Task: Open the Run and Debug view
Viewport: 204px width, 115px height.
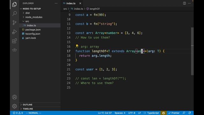Action: 14,32
